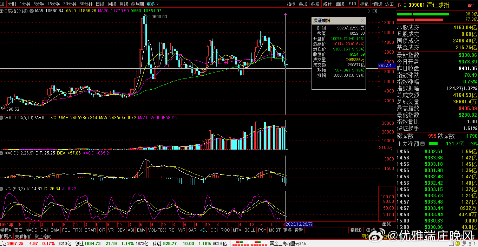This screenshot has height=247, width=478.
Task: Open the green list icon beside 399001
Action: point(405,5)
